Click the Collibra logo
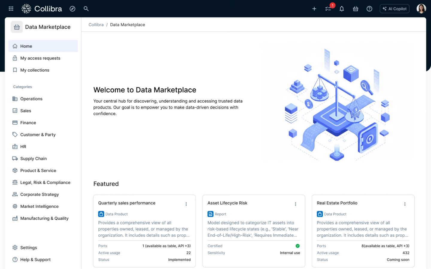 41,8
